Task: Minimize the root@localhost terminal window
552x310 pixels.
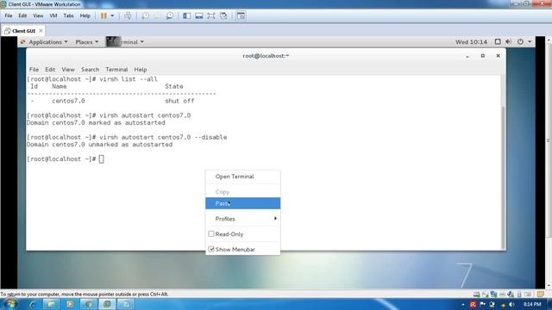Action: [x=467, y=56]
